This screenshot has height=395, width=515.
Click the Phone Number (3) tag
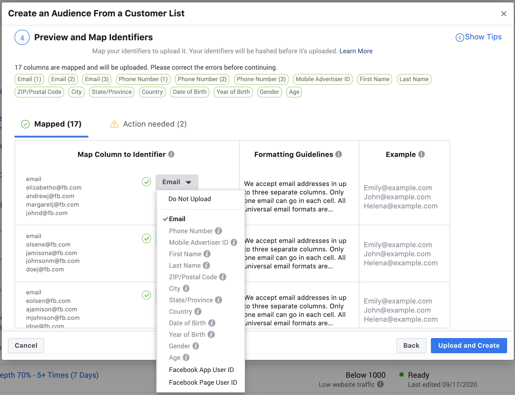pyautogui.click(x=261, y=79)
